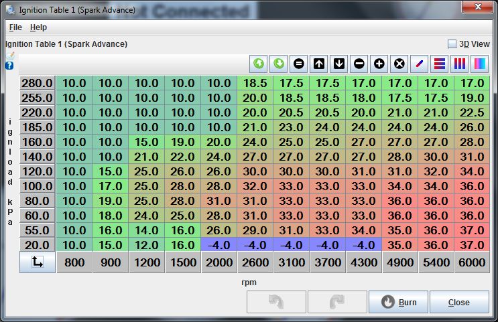Click the vertical stripes interpolate icon
Image resolution: width=498 pixels, height=322 pixels.
tap(460, 64)
